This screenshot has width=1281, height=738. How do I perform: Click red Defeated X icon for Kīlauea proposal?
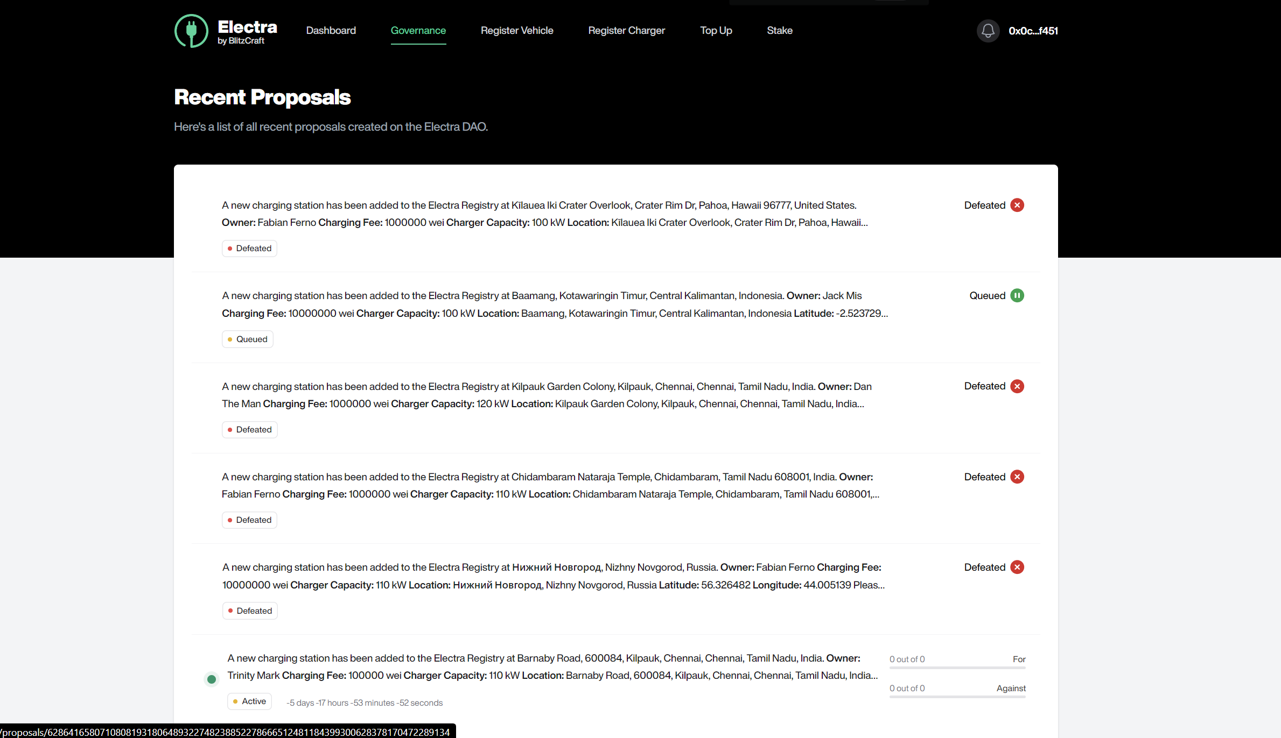pos(1017,205)
